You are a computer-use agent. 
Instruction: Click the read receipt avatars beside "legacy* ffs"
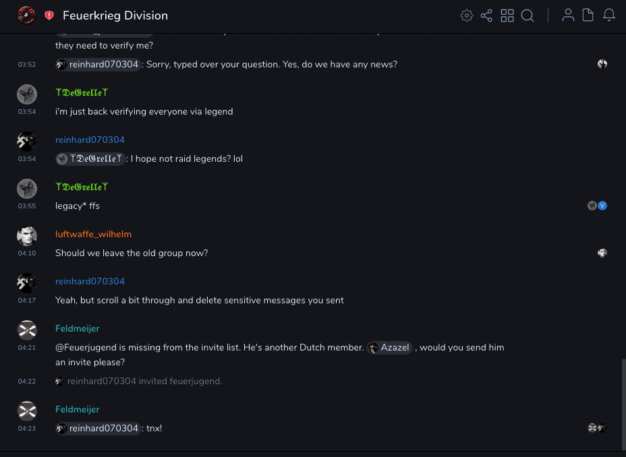(597, 206)
